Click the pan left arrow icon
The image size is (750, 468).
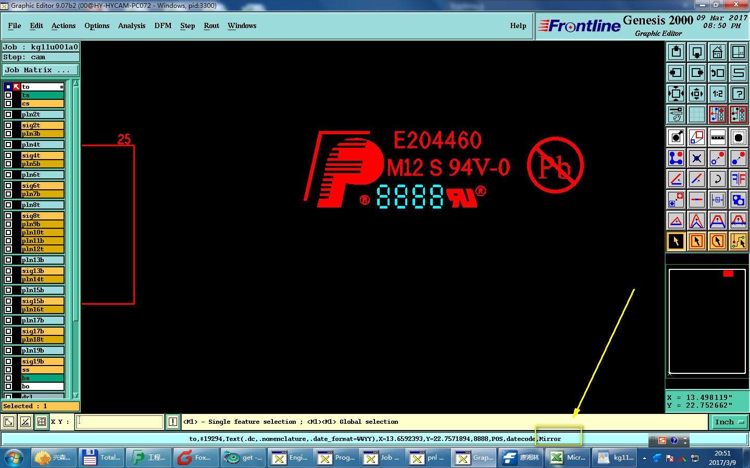[676, 73]
